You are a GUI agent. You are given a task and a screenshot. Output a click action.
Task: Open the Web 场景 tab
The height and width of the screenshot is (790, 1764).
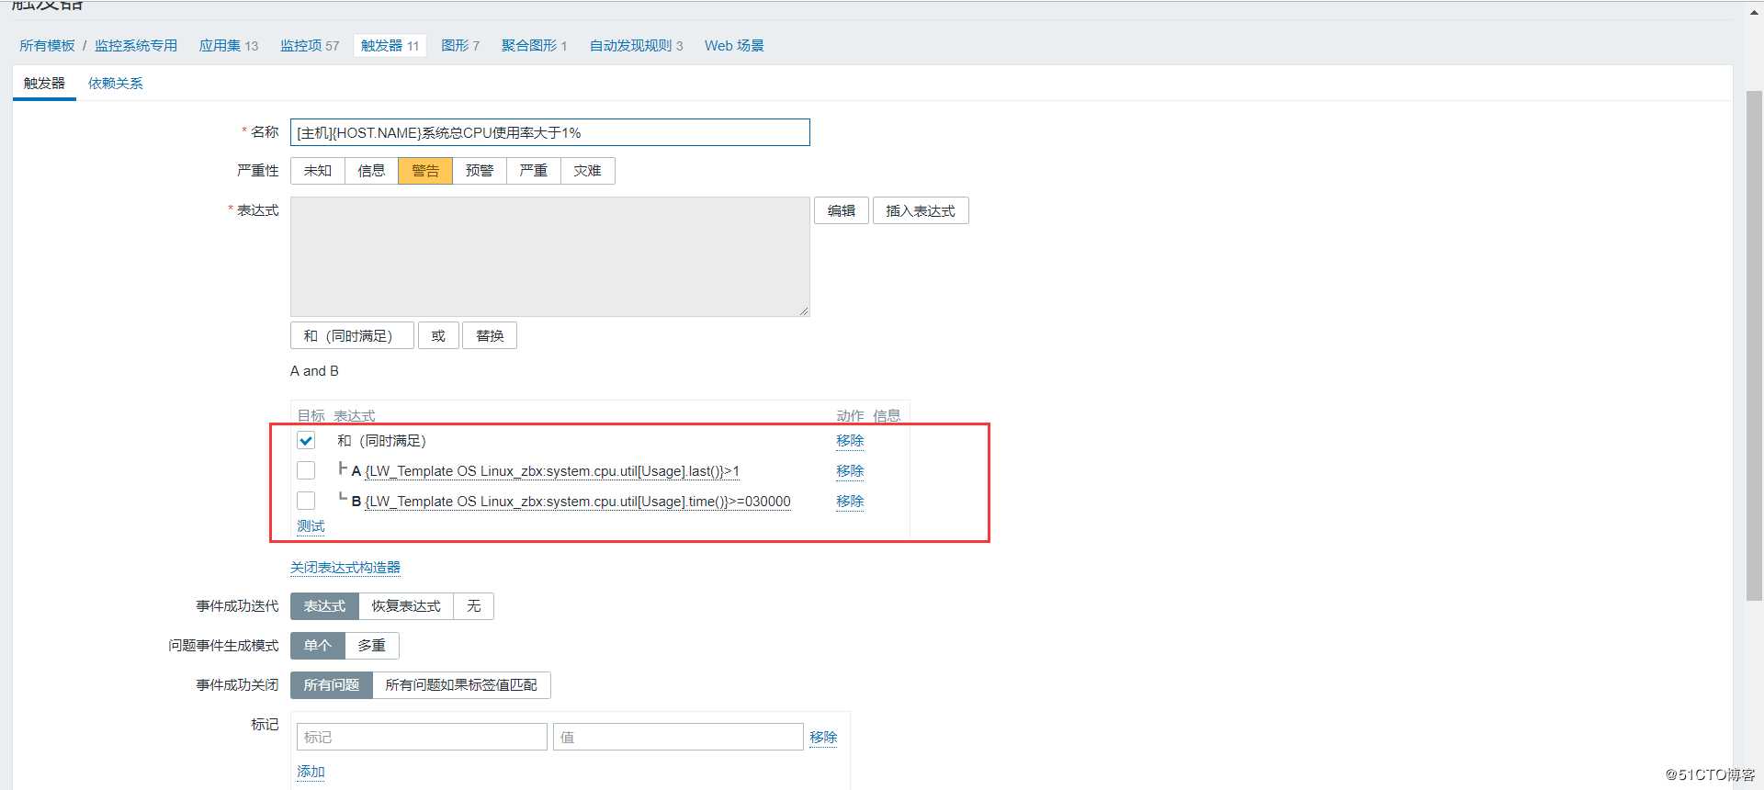pyautogui.click(x=734, y=46)
